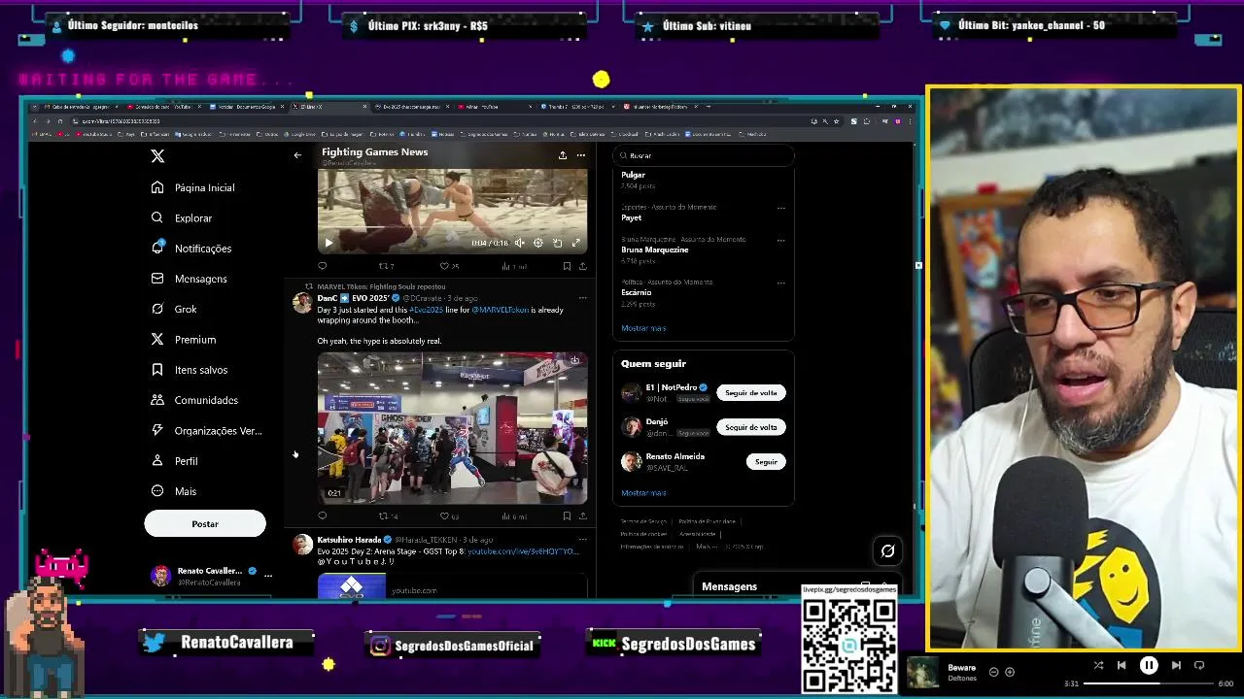This screenshot has width=1244, height=699.
Task: View analytics of the fighting video post
Action: coord(514,266)
